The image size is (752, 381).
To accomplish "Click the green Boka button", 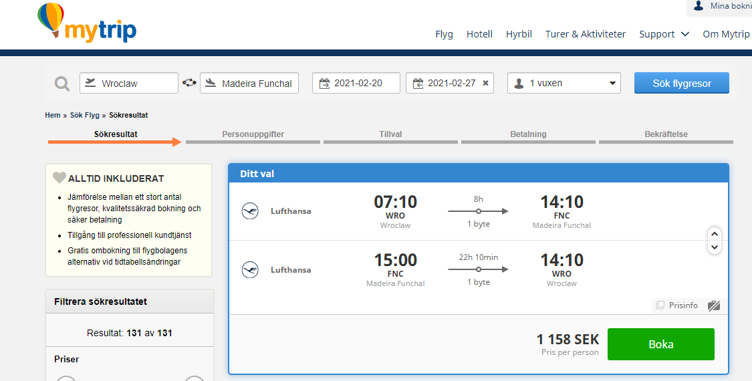I will coord(661,344).
